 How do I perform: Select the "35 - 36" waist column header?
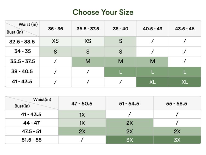[x=55, y=29]
